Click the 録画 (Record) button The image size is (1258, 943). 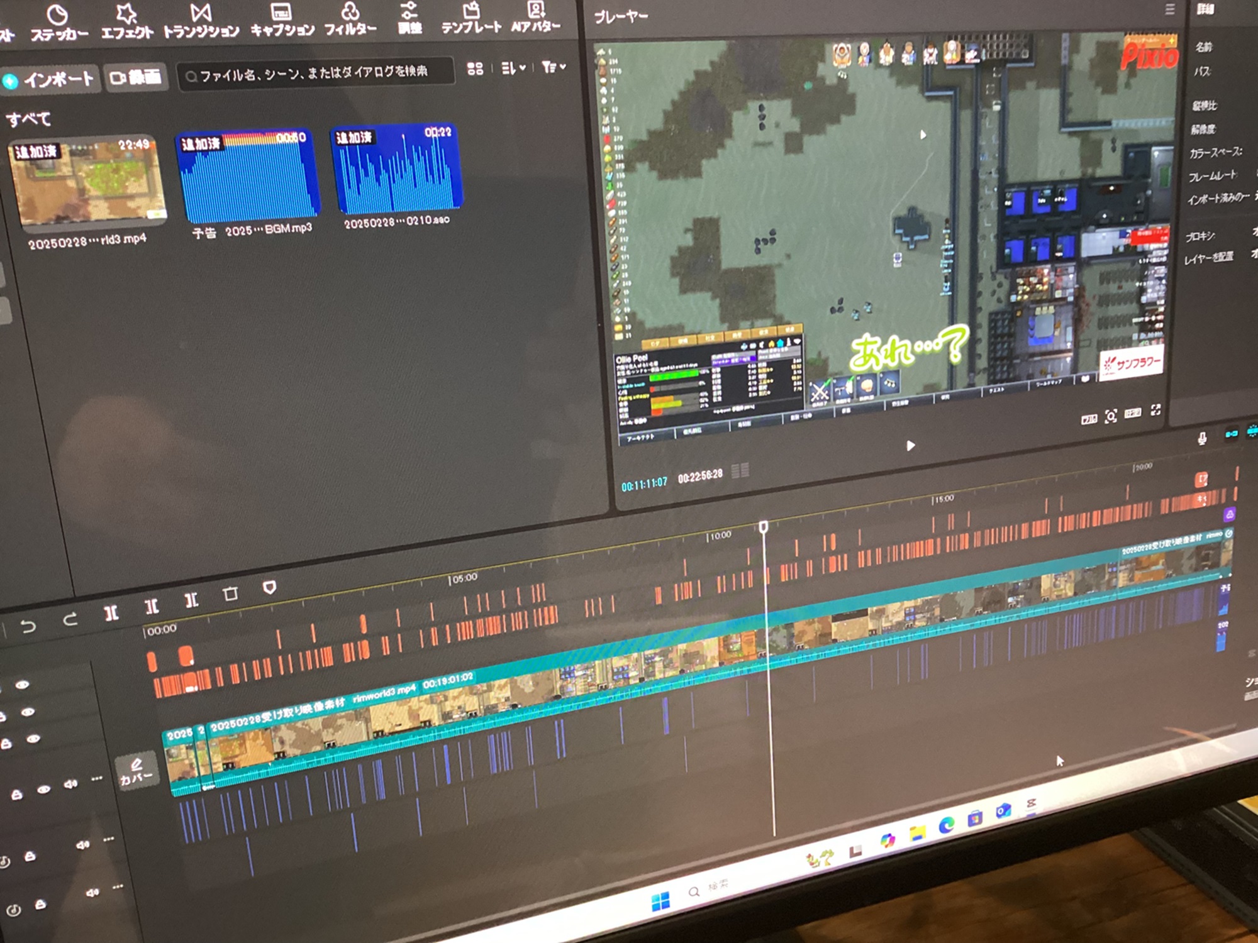click(x=136, y=77)
